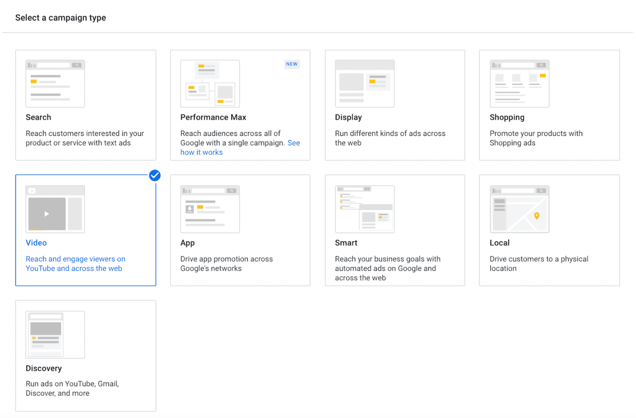Click the NEW badge on Performance Max

[x=292, y=64]
